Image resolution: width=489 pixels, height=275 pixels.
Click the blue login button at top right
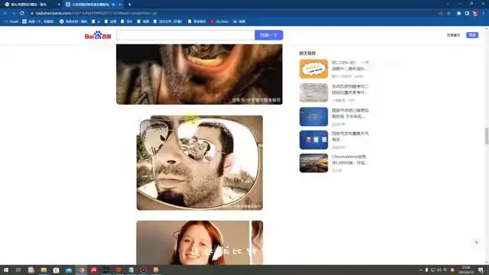click(472, 35)
